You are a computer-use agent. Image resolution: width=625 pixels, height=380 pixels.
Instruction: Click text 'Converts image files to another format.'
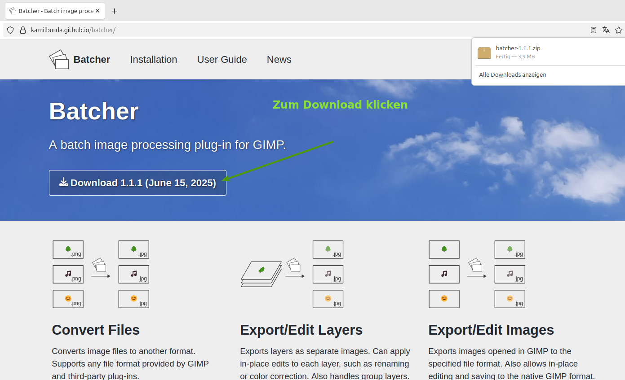124,351
